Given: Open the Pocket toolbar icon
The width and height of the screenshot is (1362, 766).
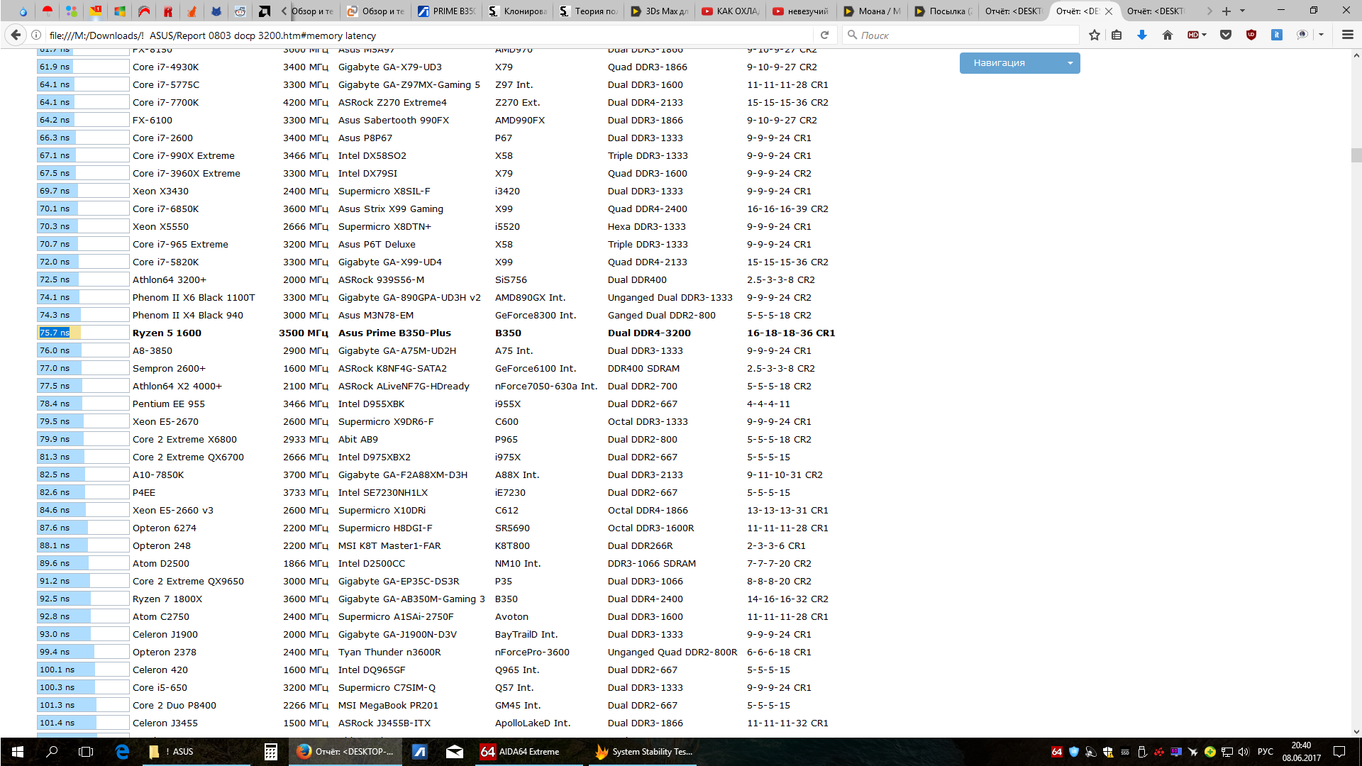Looking at the screenshot, I should click(x=1225, y=35).
